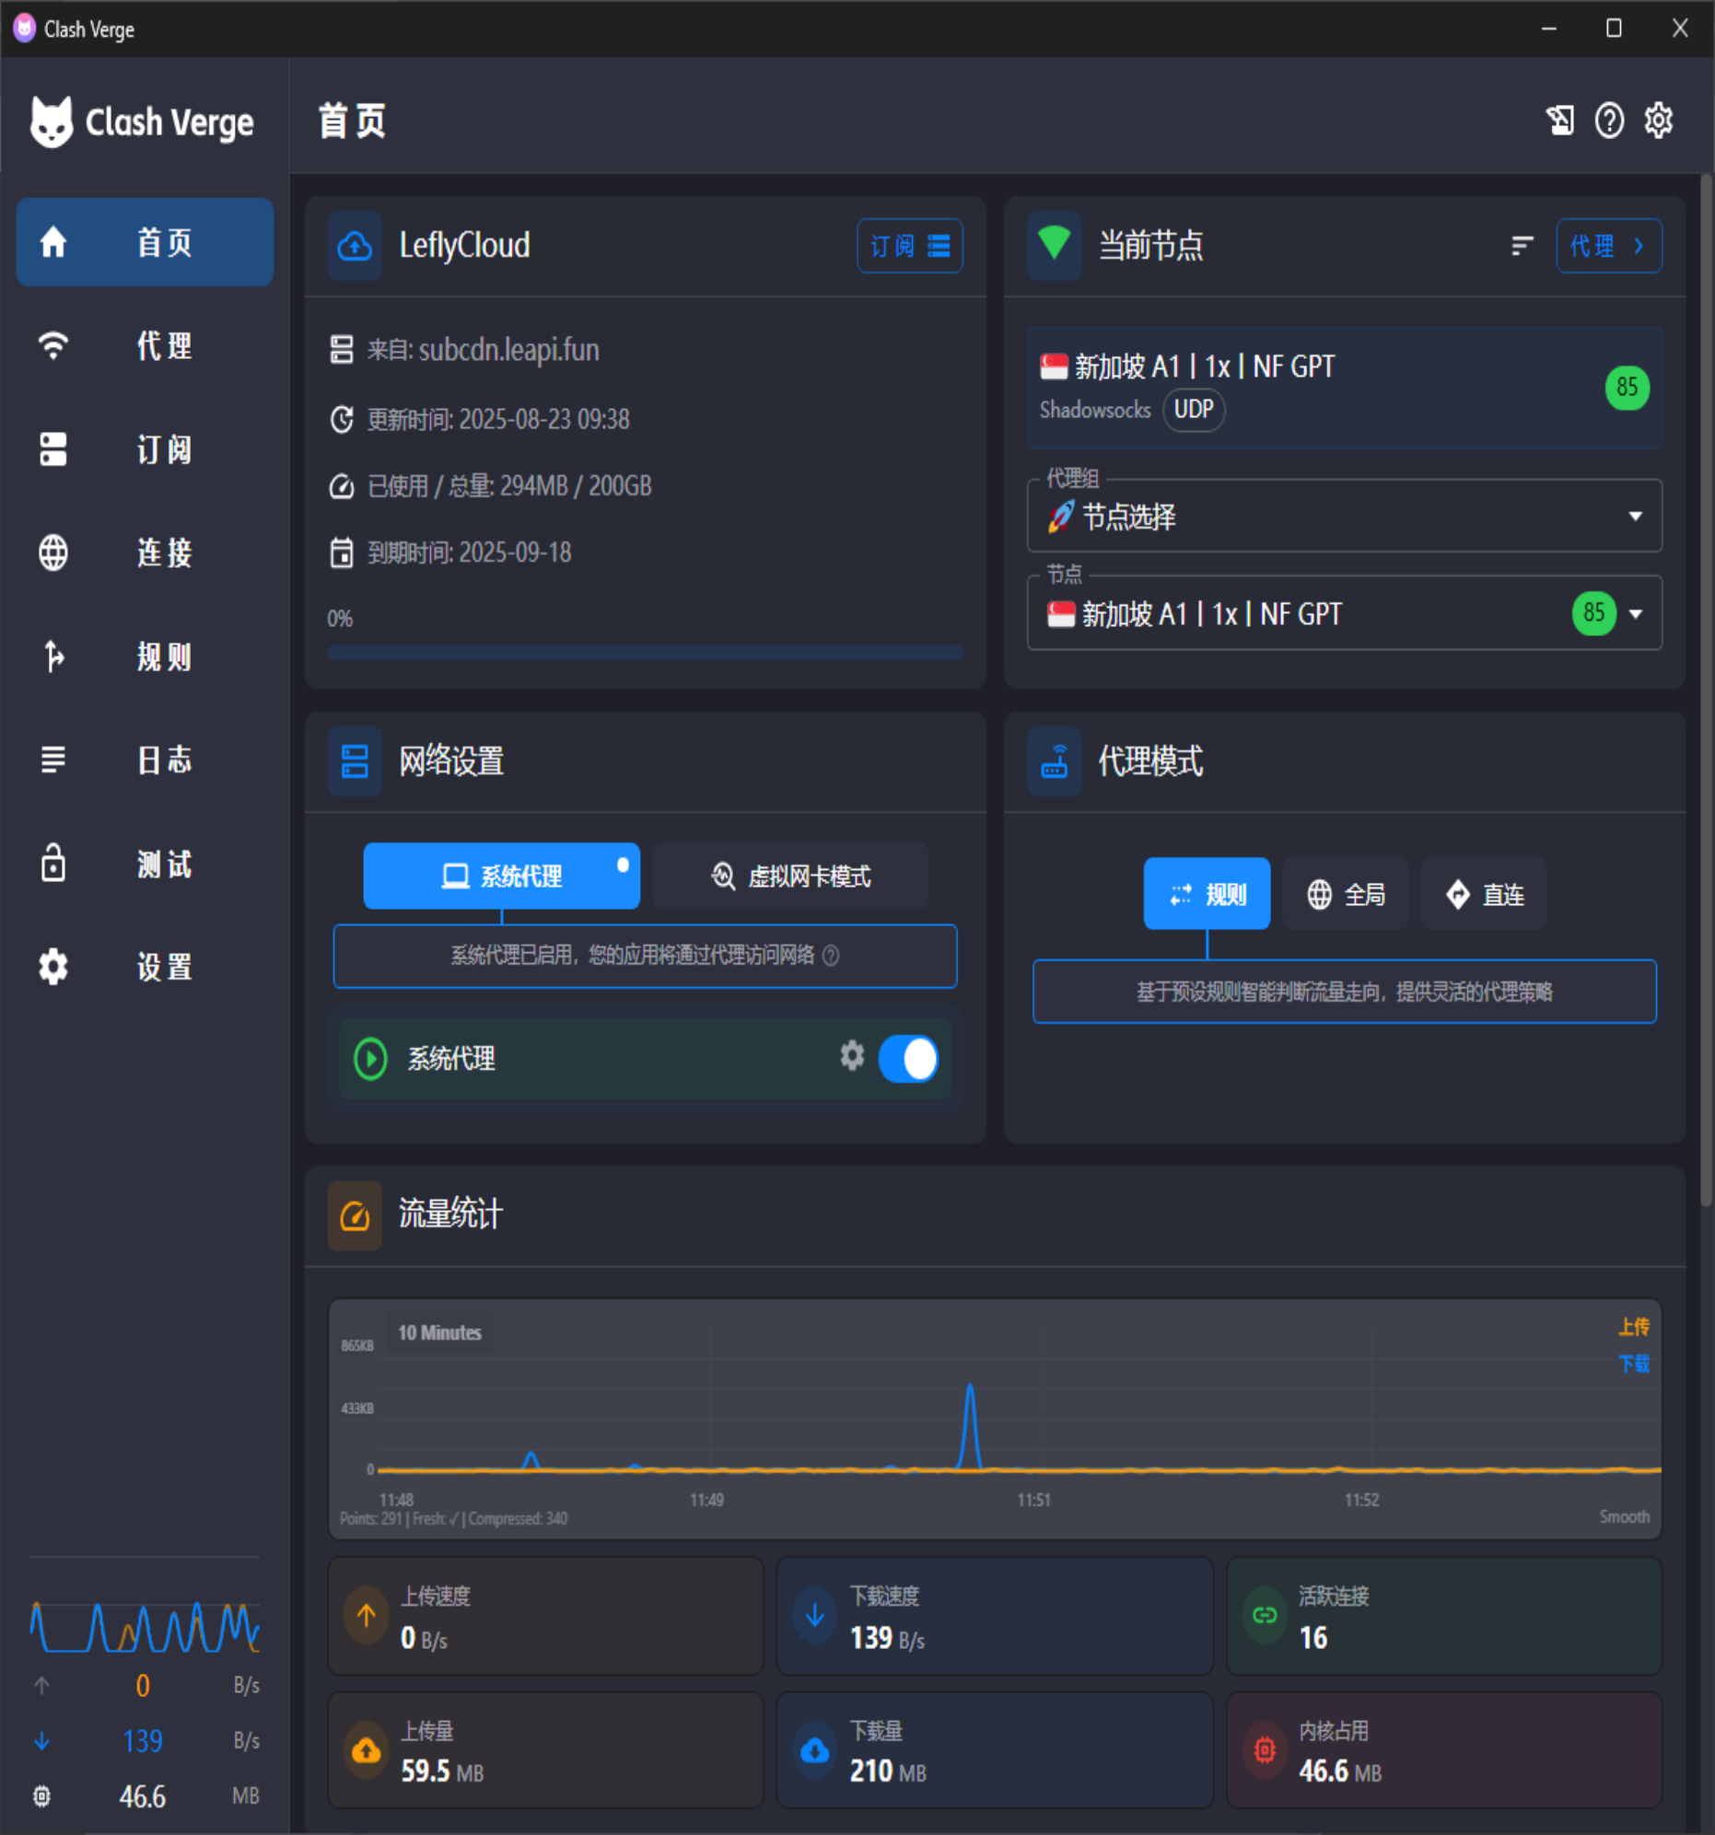Select 全局 global proxy mode

point(1345,893)
